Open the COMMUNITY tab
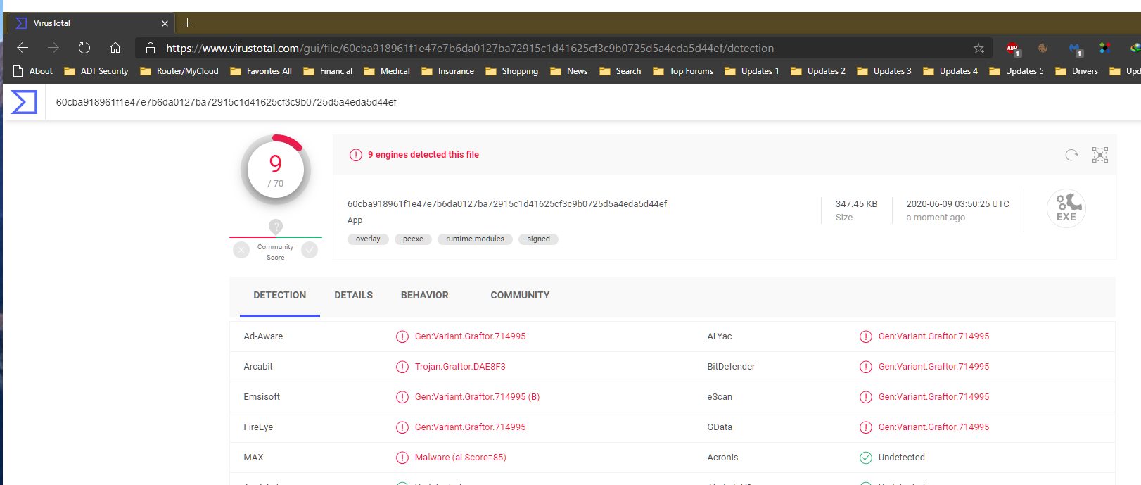 coord(520,296)
